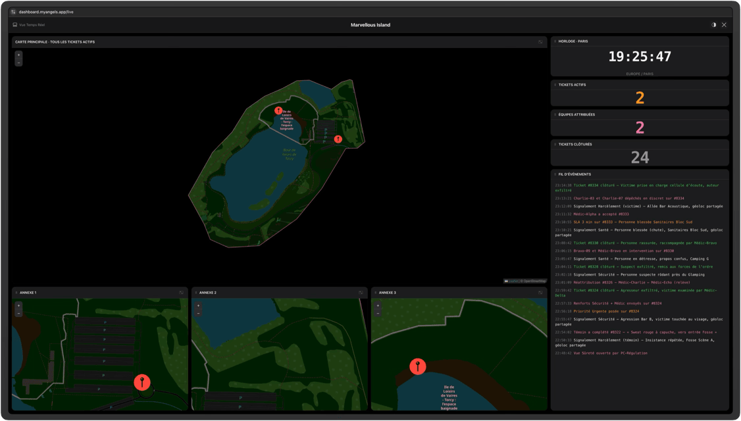Open the Leaflet attribution link
This screenshot has height=421, width=741.
(x=512, y=281)
